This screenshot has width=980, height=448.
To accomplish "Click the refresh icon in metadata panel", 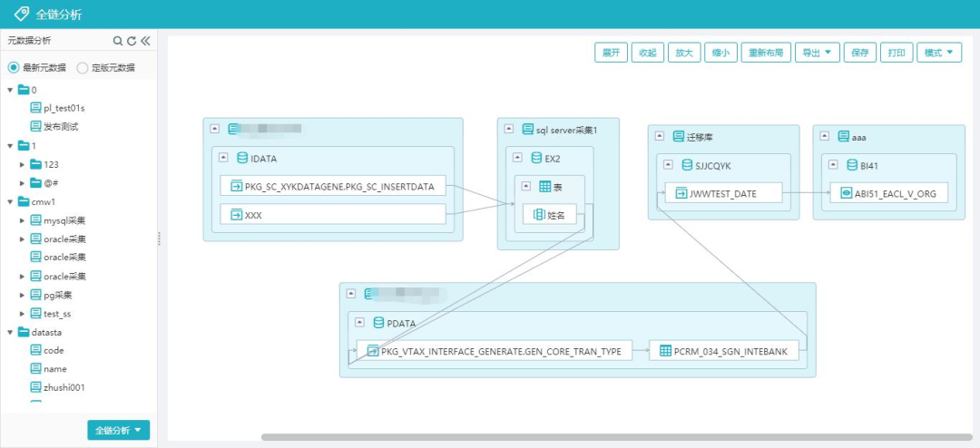I will [x=131, y=41].
